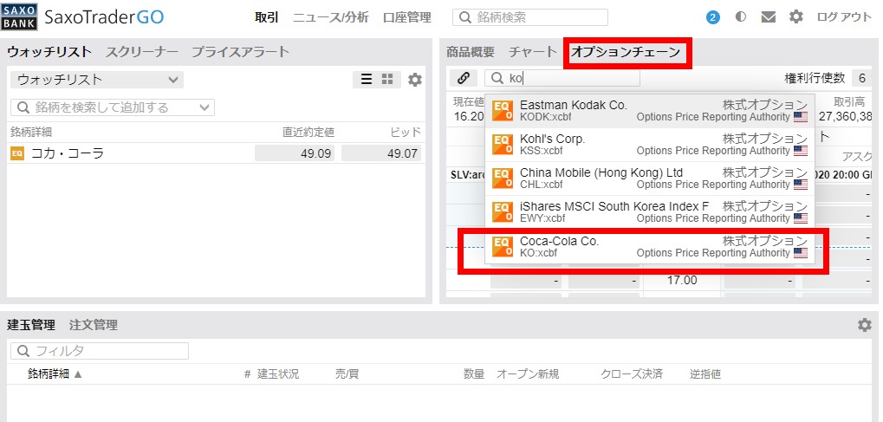Click the クローズ決済 column header
This screenshot has height=422, width=883.
[x=632, y=374]
